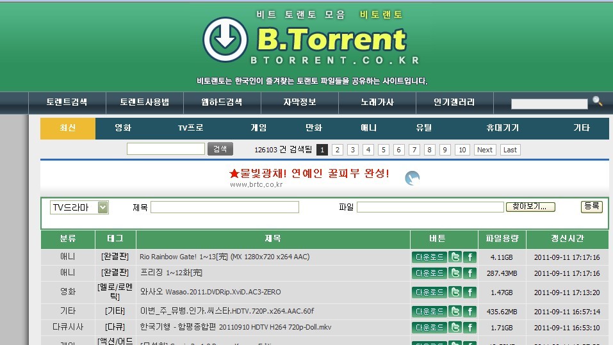Focus the 제목 title input field
This screenshot has width=613, height=345.
(x=225, y=207)
